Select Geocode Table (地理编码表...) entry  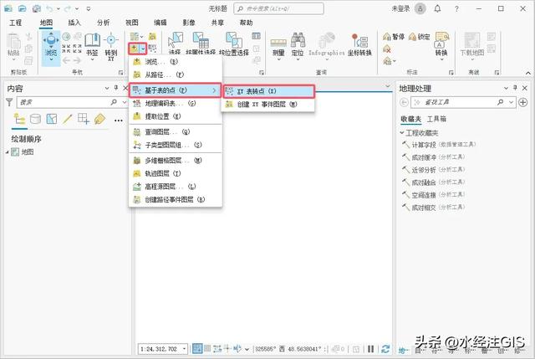coord(176,103)
